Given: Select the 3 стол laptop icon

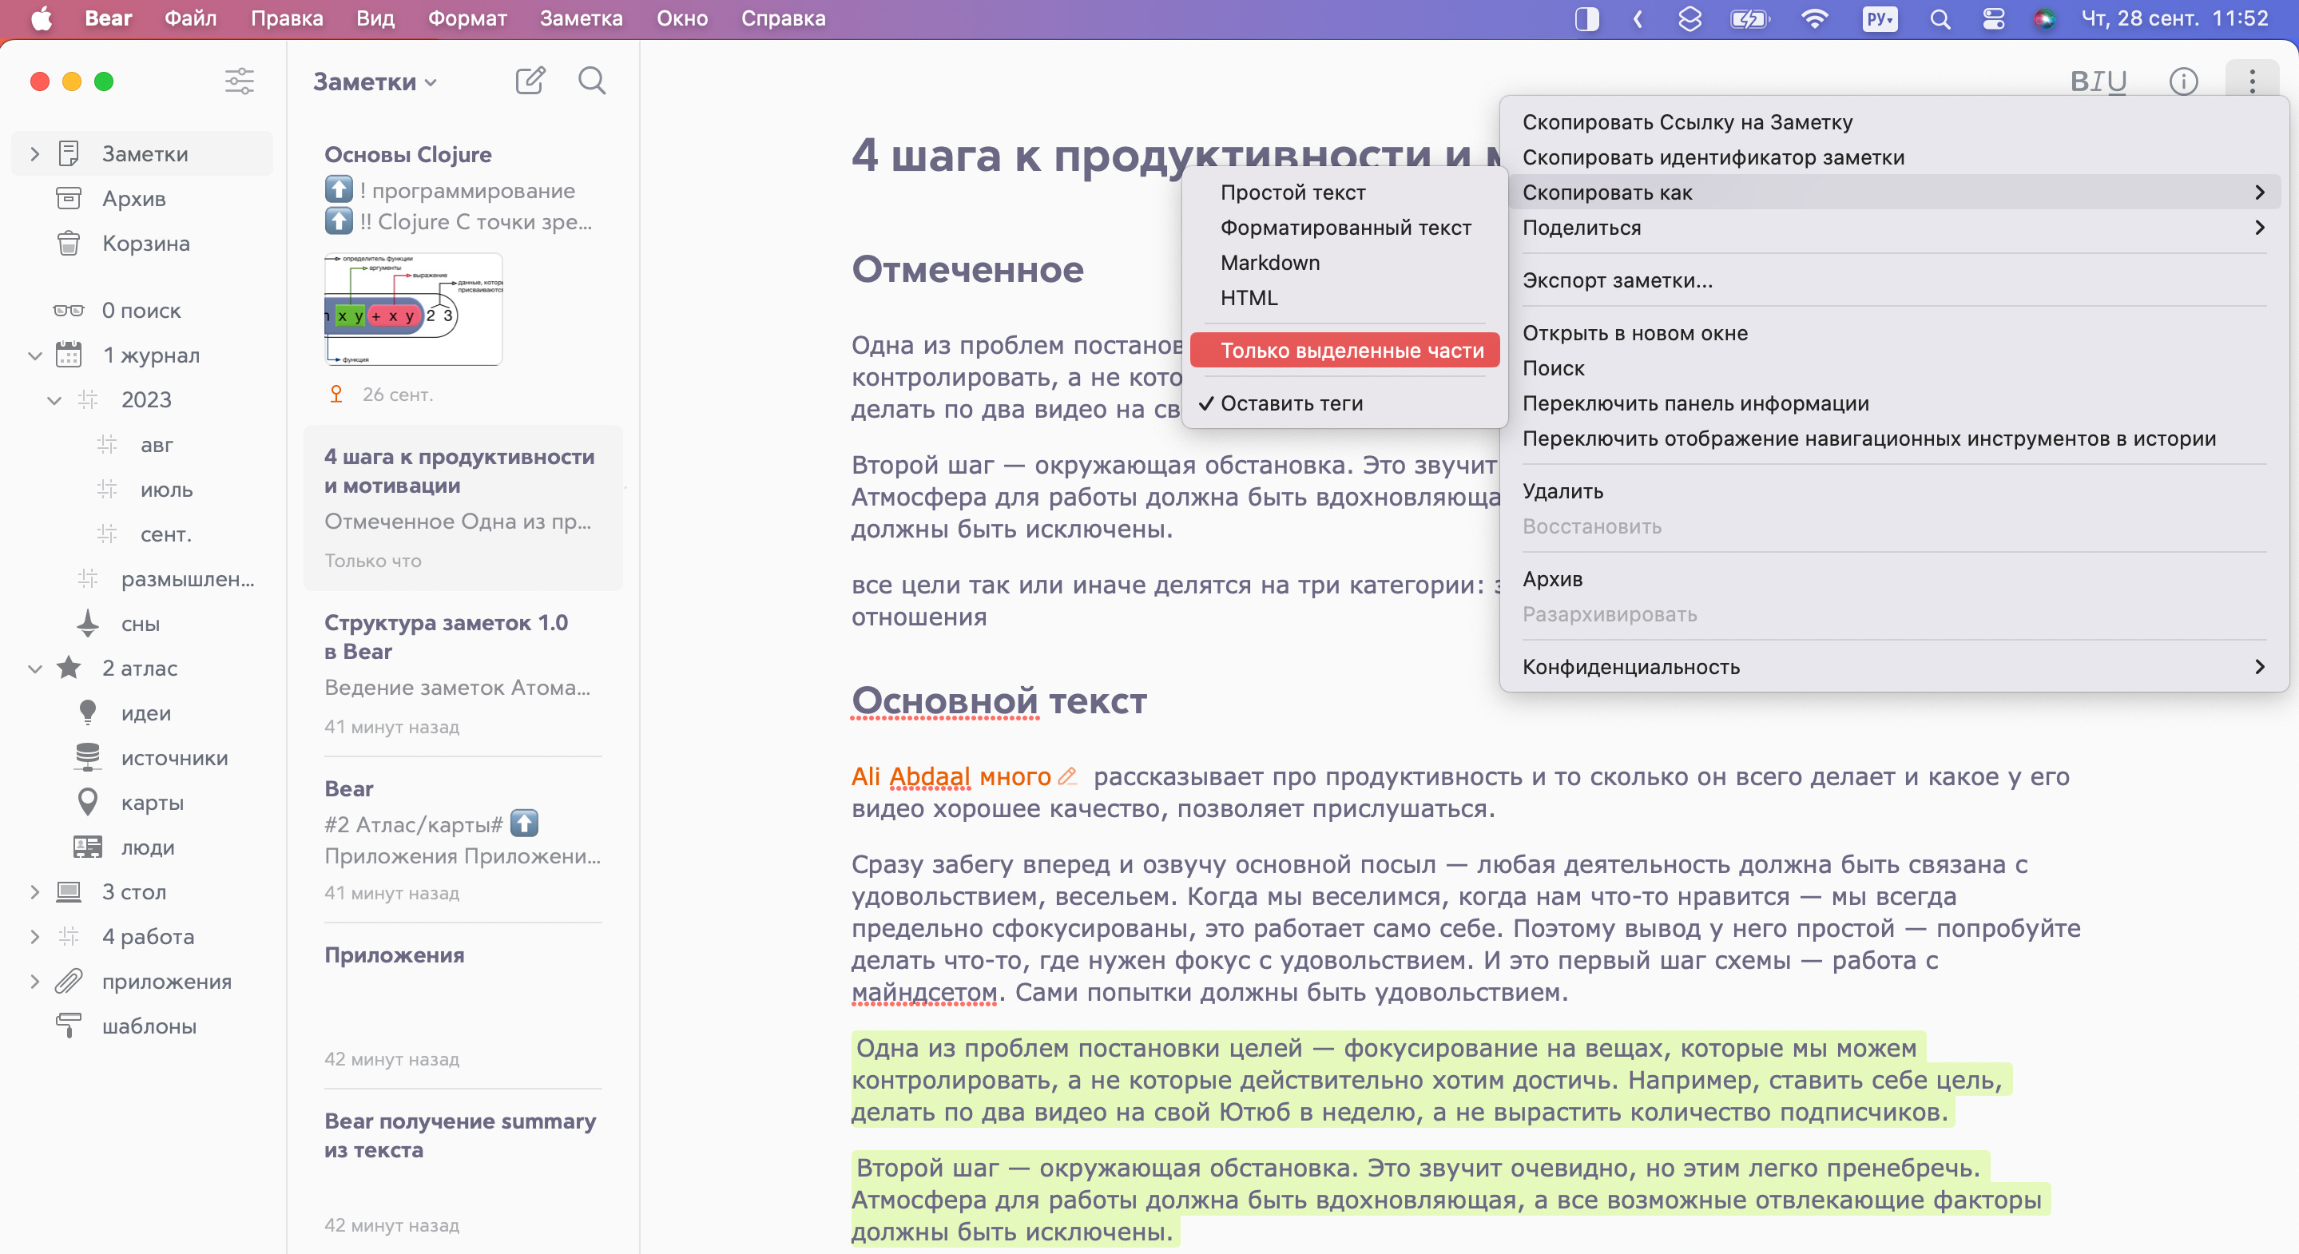Looking at the screenshot, I should tap(69, 891).
